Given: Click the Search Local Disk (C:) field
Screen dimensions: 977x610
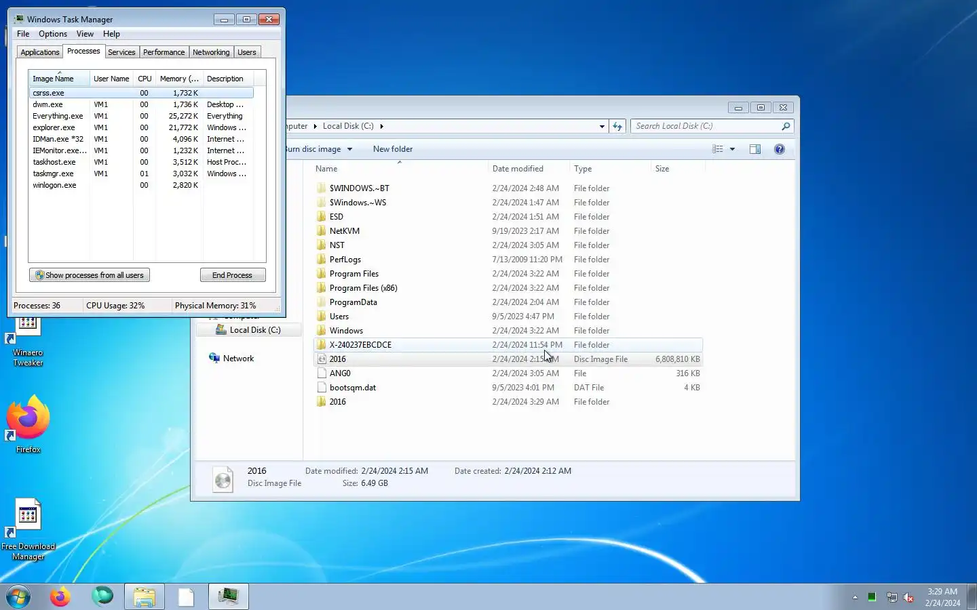Looking at the screenshot, I should click(x=706, y=126).
